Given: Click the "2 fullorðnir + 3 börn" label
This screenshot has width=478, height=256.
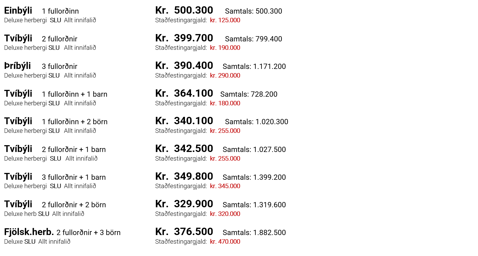Looking at the screenshot, I should click(x=88, y=233).
